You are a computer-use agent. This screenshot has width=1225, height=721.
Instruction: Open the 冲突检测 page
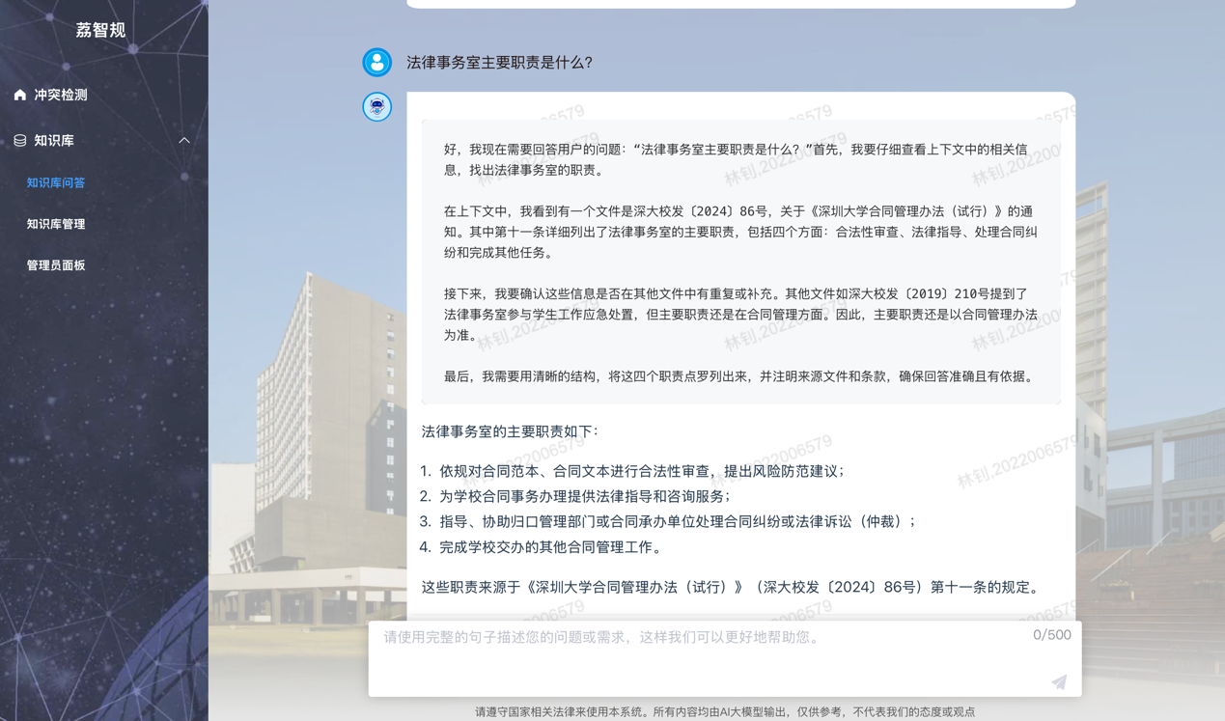(61, 95)
